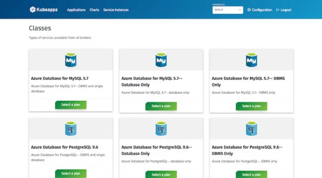Click the NAMESPACE label above the dropdown

coord(219,4)
